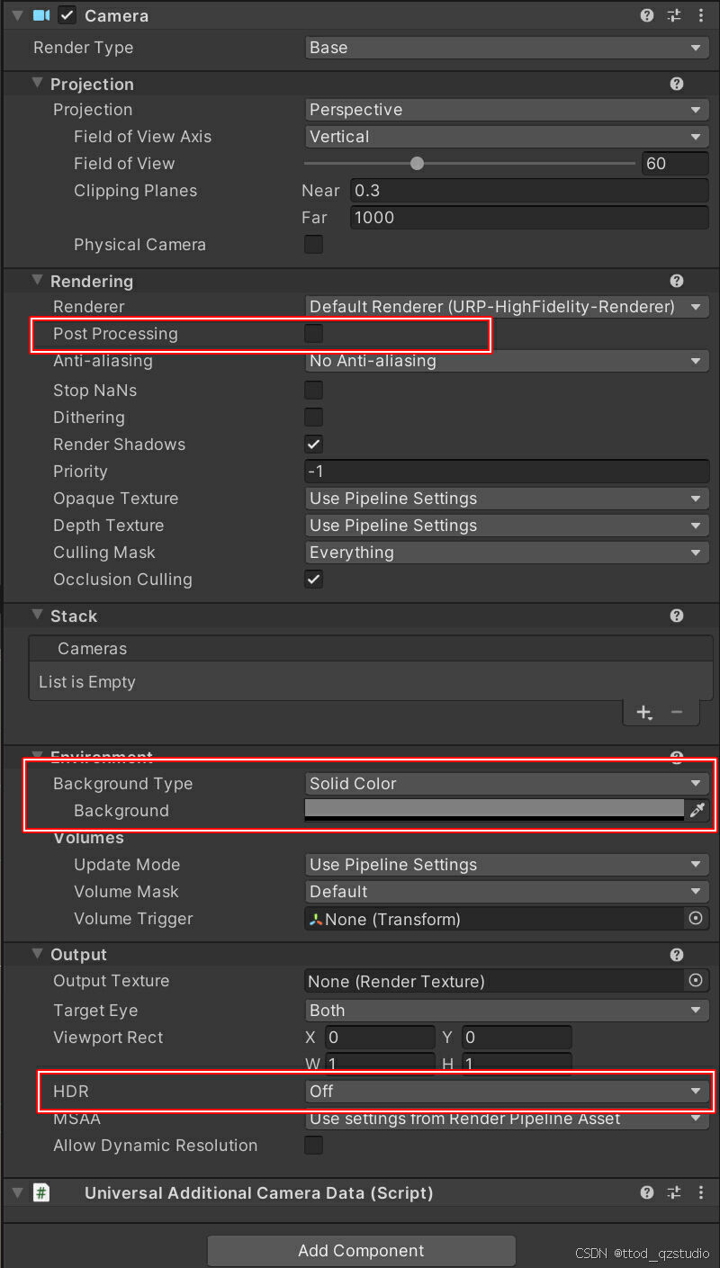Click inside the Priority input field
720x1268 pixels.
(506, 471)
